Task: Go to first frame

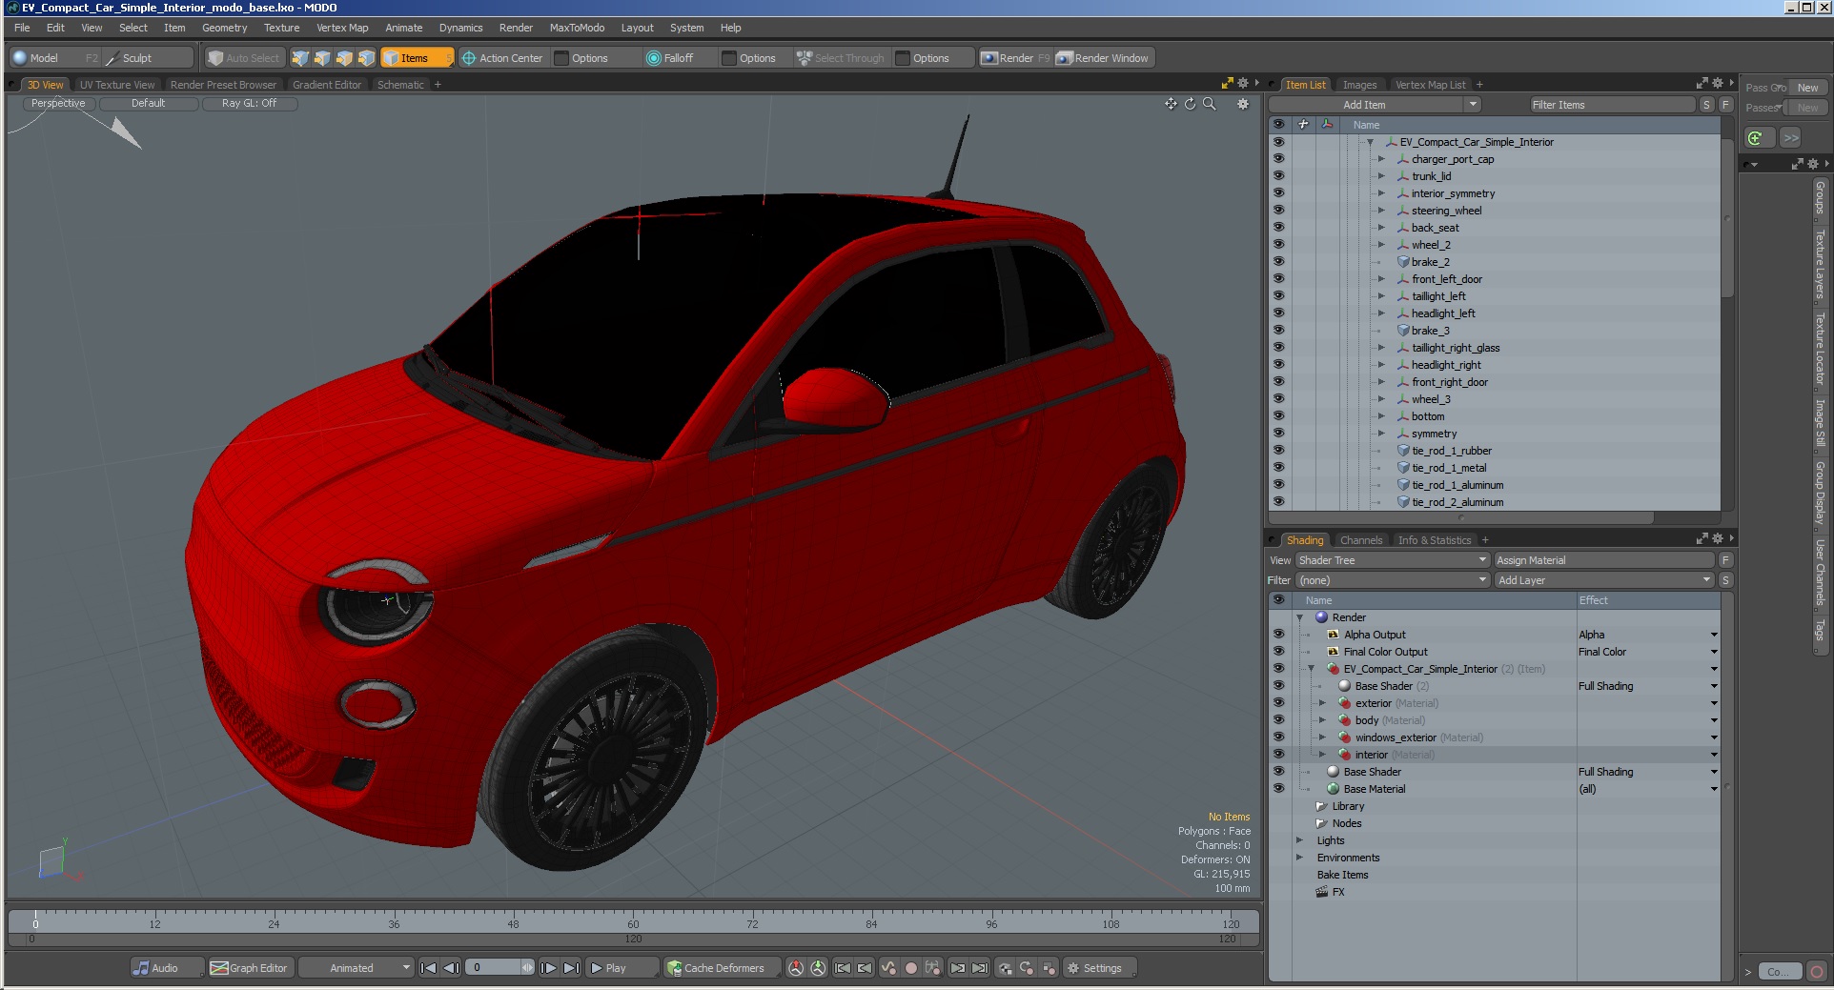Action: [x=428, y=968]
